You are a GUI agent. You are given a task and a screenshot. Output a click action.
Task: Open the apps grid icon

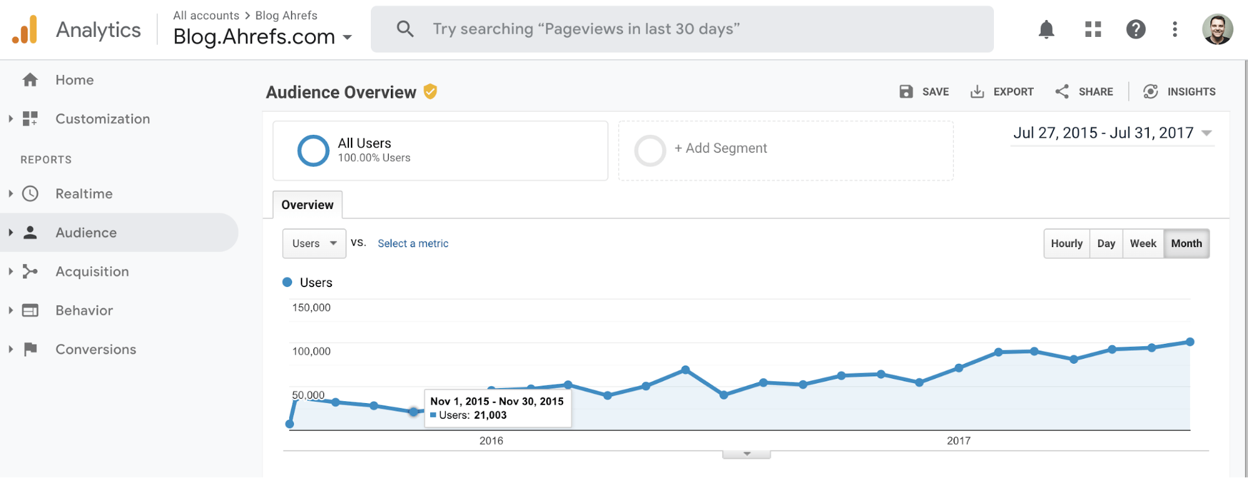pyautogui.click(x=1093, y=29)
